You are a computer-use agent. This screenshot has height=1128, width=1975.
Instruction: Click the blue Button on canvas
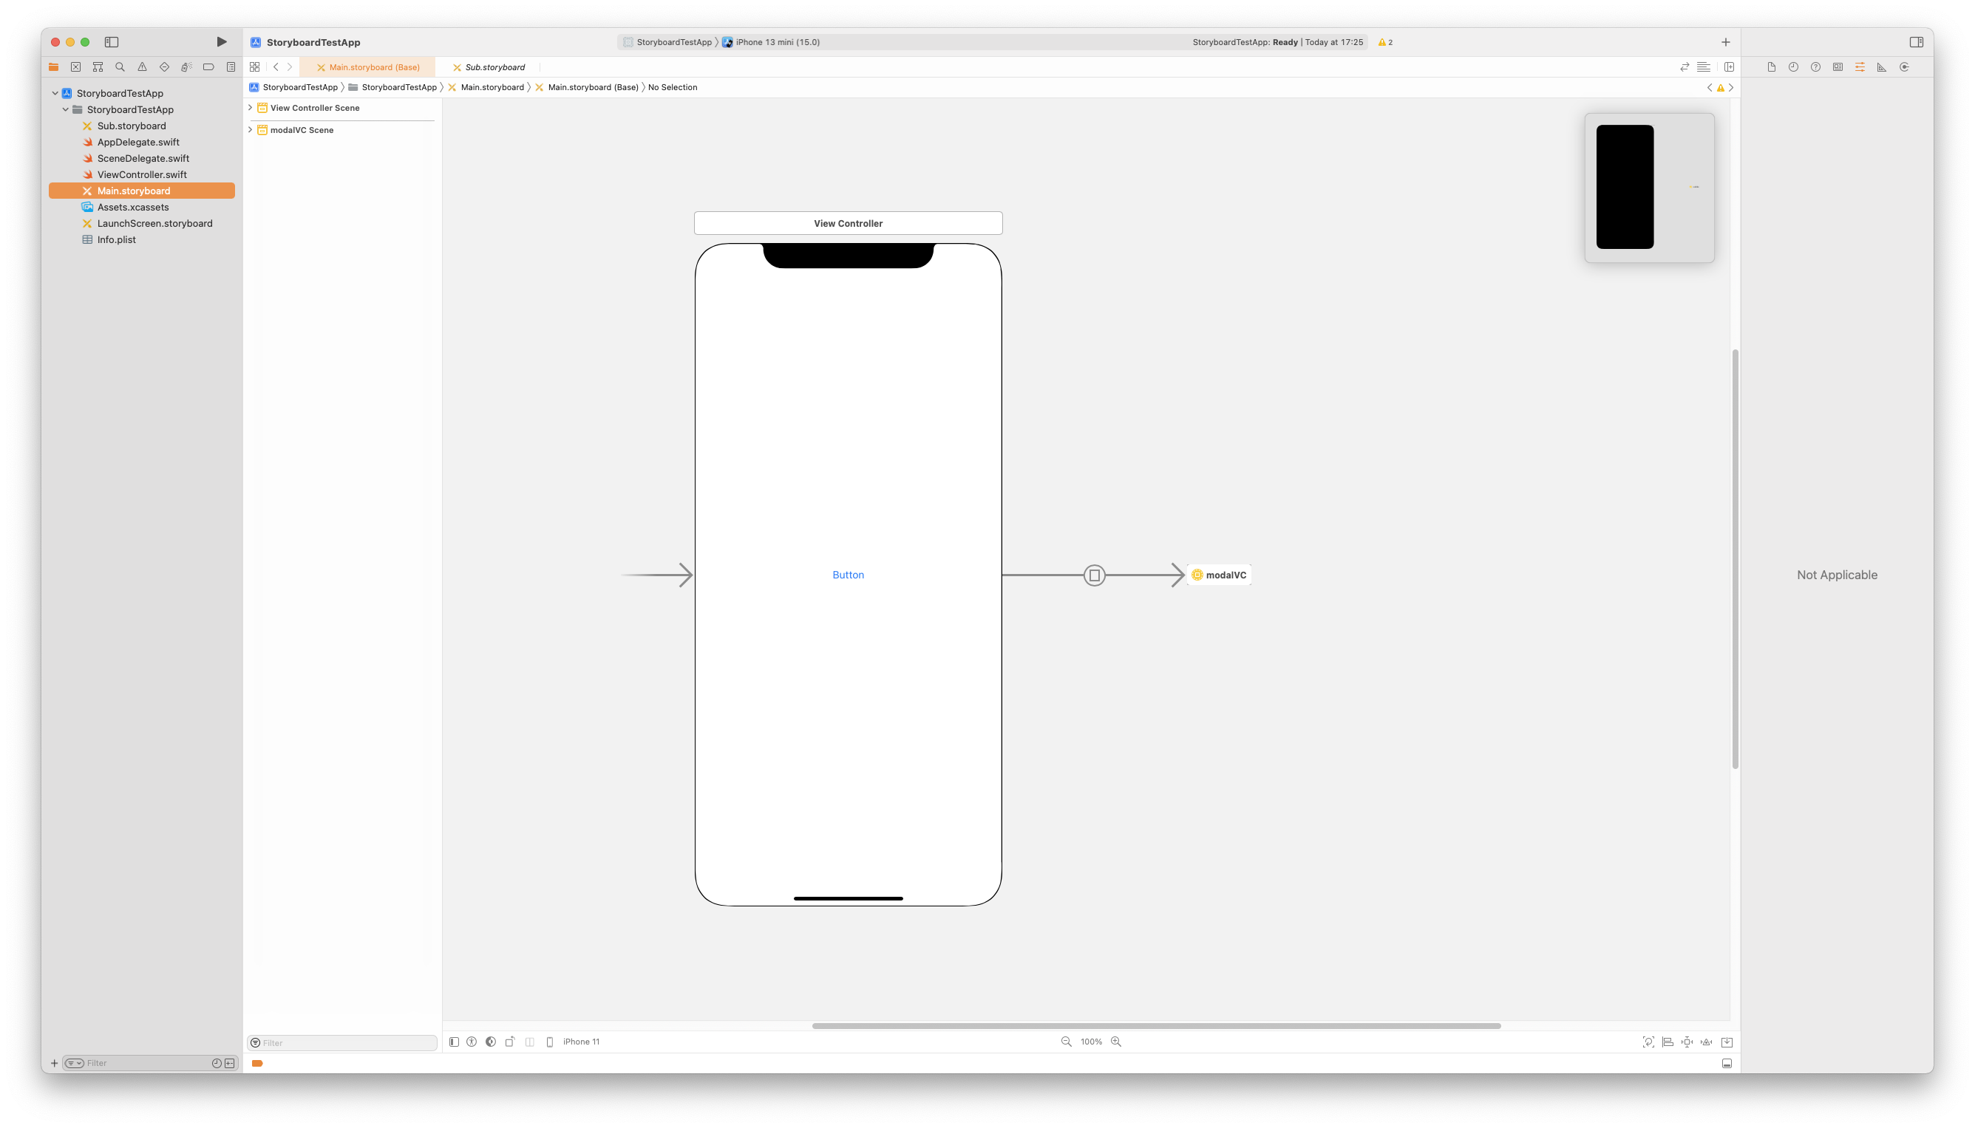click(x=848, y=575)
